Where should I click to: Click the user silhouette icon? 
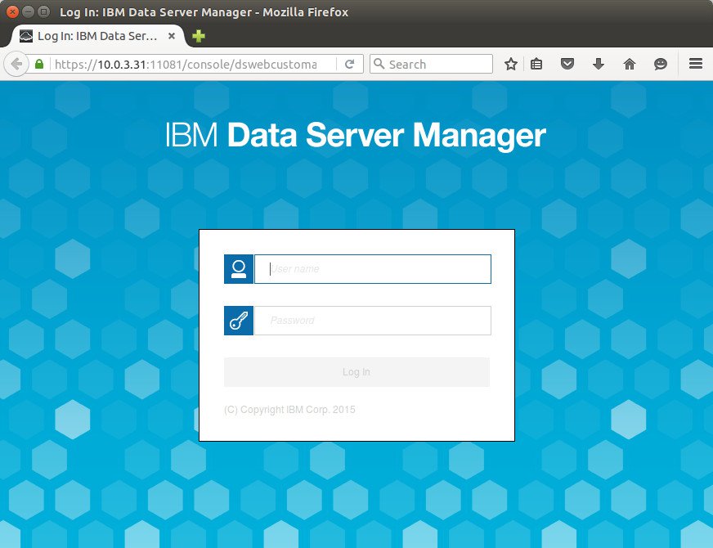coord(239,269)
